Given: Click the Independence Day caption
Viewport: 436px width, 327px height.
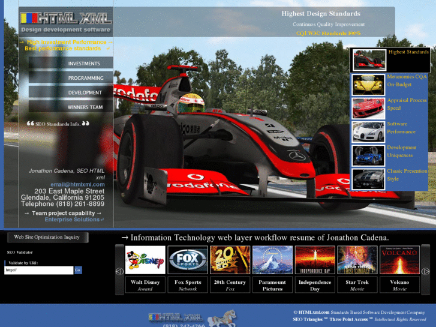Looking at the screenshot, I should [315, 285].
